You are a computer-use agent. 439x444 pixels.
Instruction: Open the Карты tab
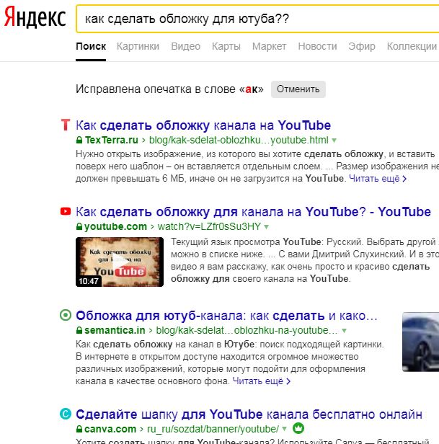click(x=226, y=46)
